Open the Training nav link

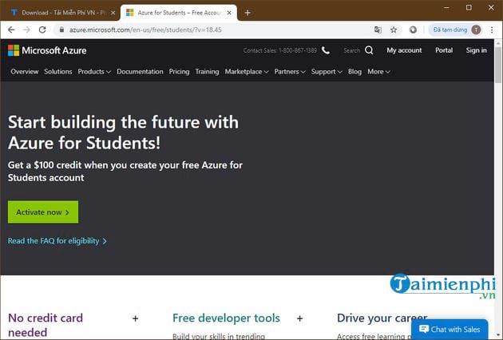207,72
